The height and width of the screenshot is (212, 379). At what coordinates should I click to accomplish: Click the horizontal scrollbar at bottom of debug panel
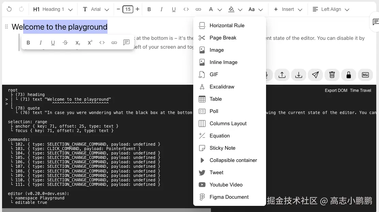tap(106, 210)
